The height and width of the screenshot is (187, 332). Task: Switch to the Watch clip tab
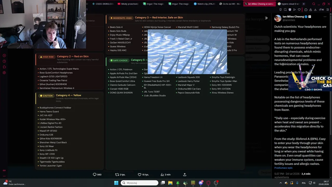coord(204,4)
